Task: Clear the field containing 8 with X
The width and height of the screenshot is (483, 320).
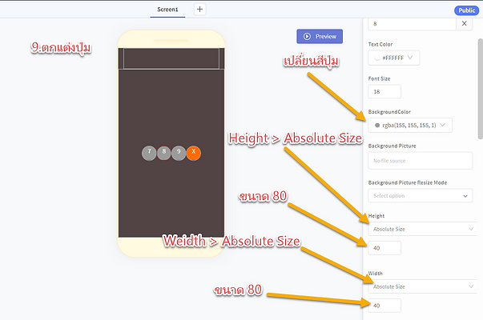Action: [x=465, y=24]
